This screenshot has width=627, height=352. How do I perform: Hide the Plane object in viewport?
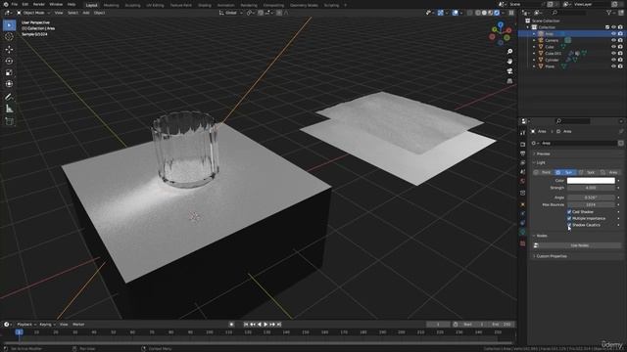click(614, 66)
